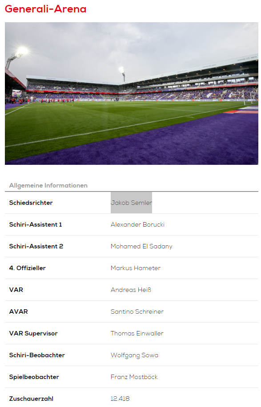Image resolution: width=261 pixels, height=407 pixels.
Task: Click the Schiedsrichter row label
Action: tap(31, 203)
